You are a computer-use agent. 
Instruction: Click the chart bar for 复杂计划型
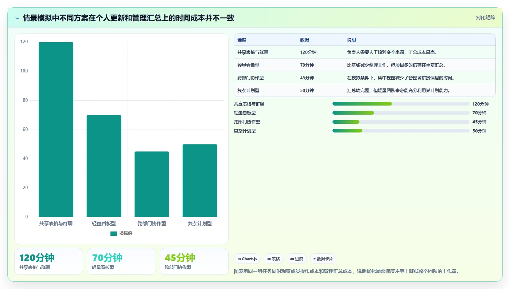point(200,181)
